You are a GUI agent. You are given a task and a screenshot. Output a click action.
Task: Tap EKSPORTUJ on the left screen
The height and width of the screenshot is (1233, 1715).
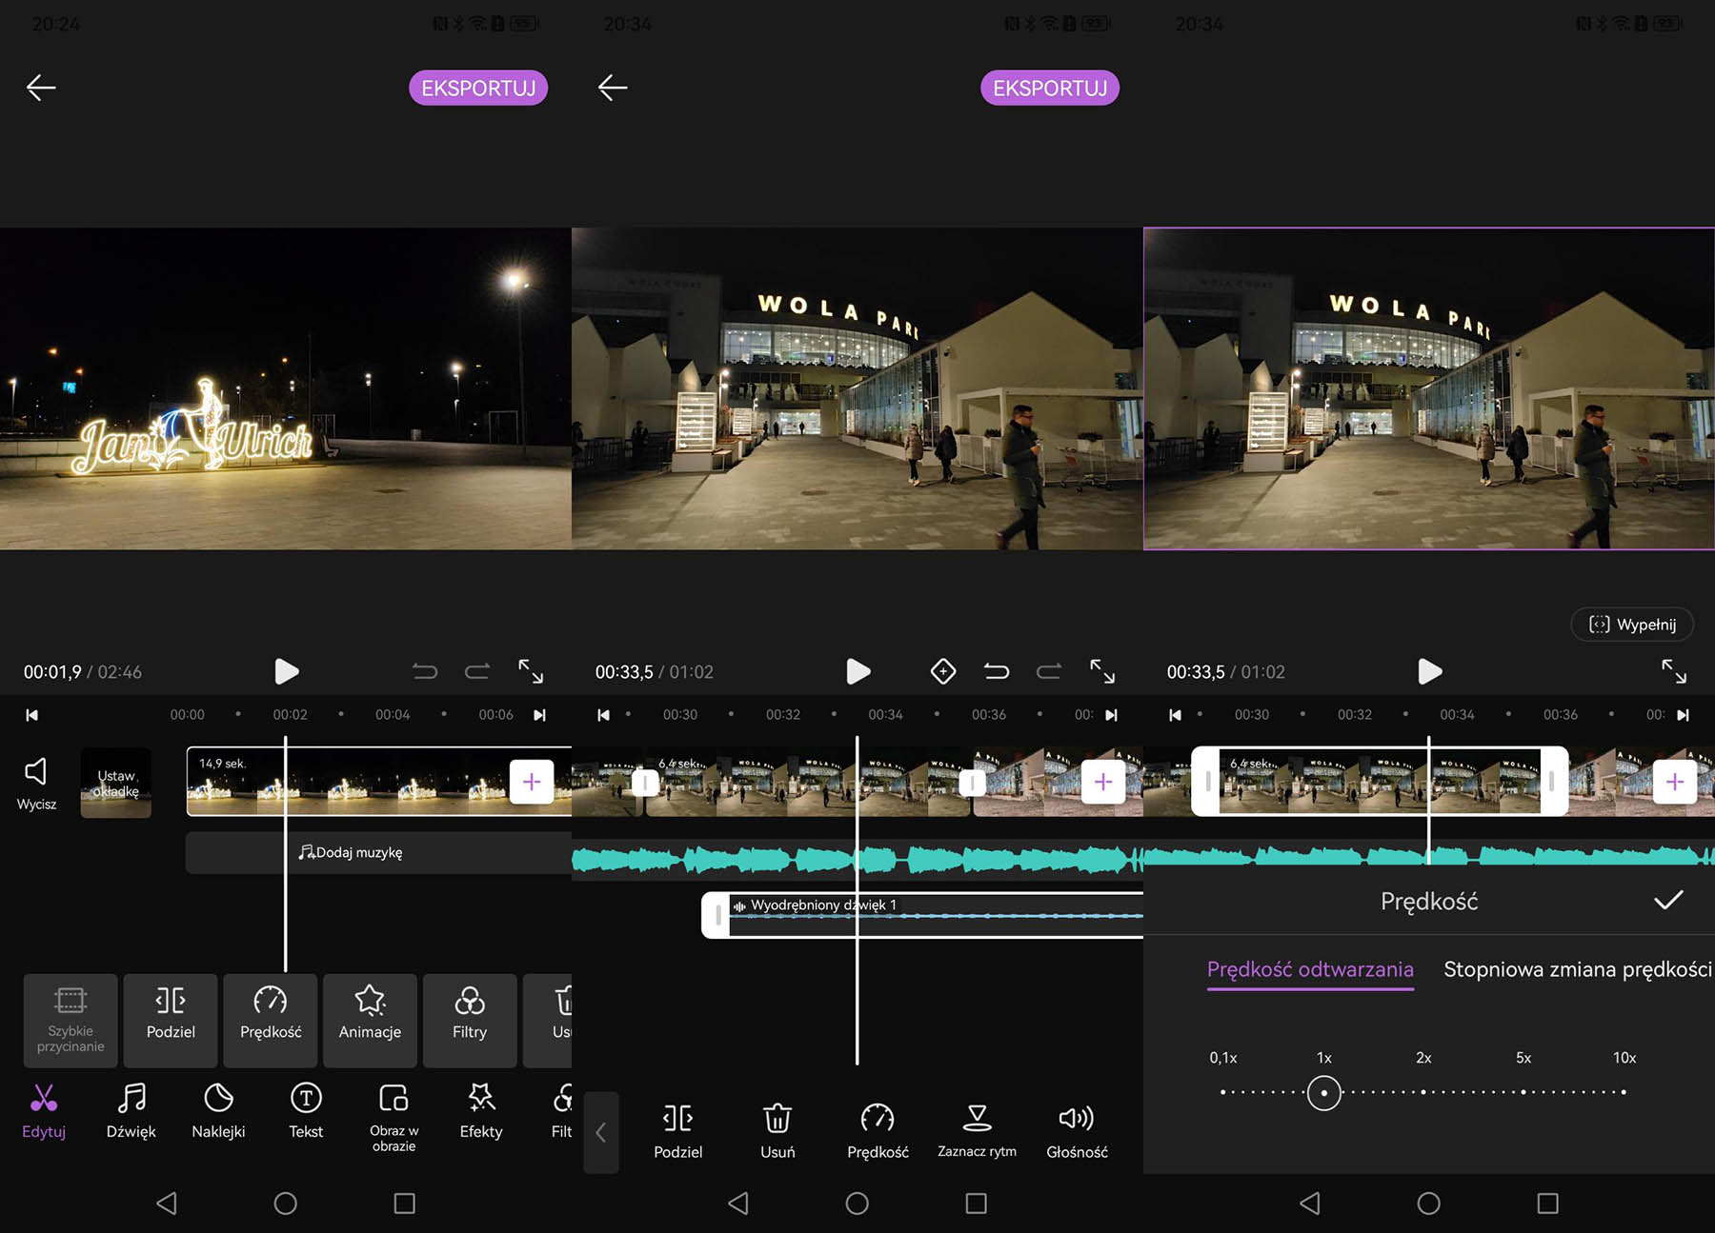point(478,88)
